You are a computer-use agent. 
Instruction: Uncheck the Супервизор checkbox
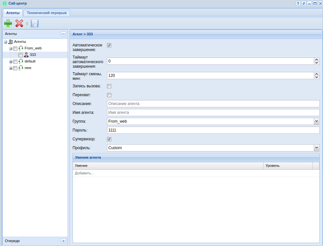pos(109,139)
